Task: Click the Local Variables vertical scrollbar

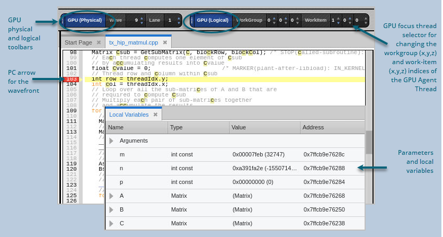Action: point(369,142)
